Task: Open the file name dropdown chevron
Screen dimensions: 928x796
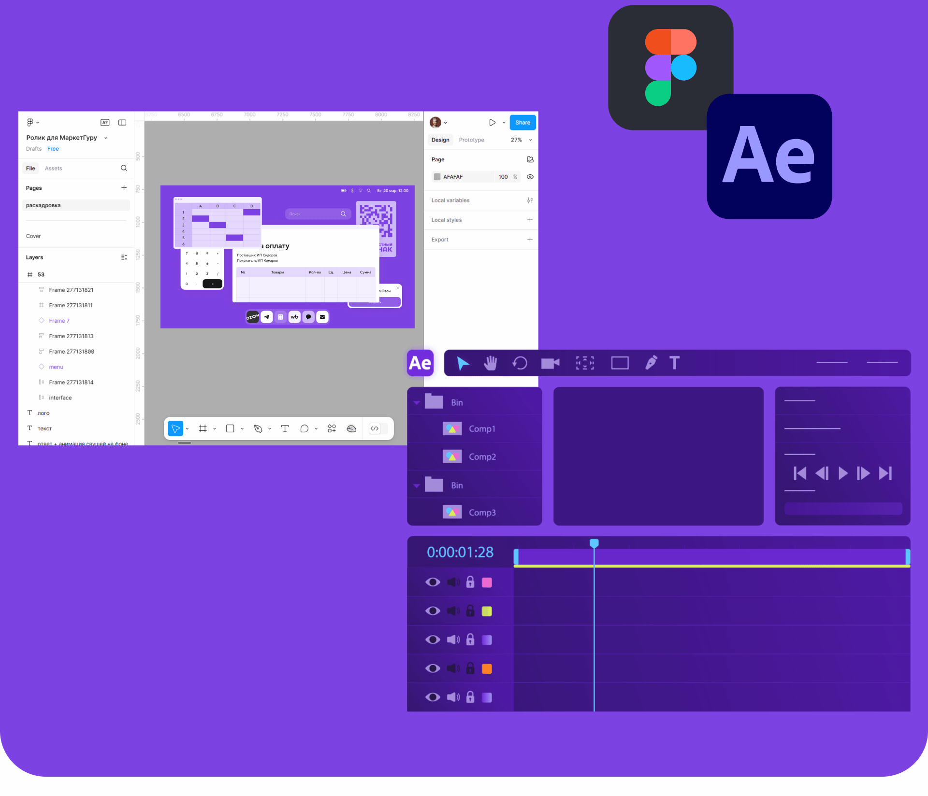Action: [106, 138]
